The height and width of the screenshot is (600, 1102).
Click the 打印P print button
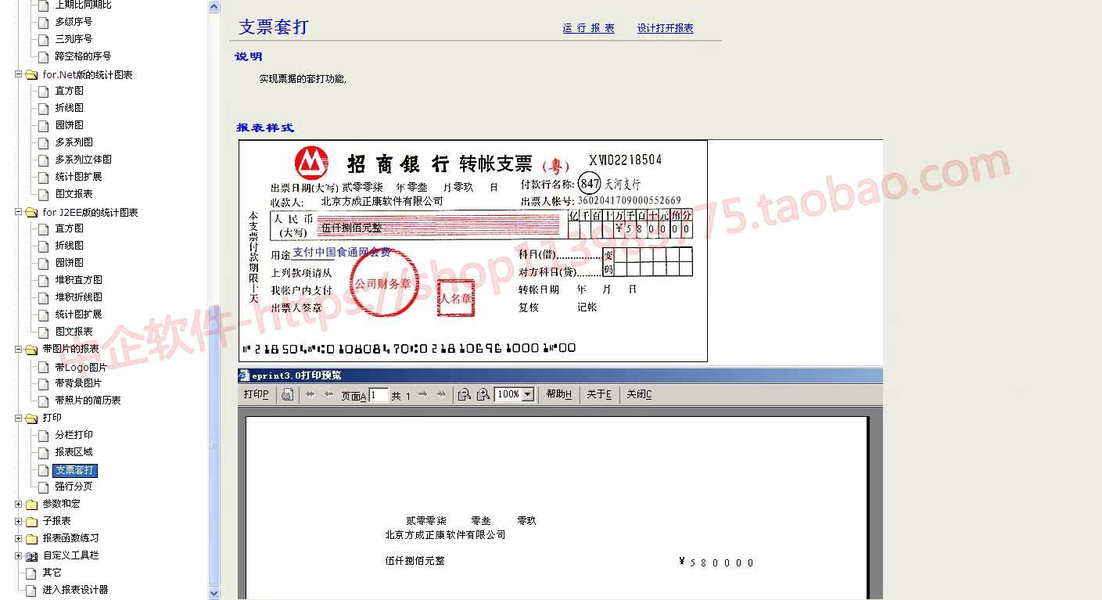(256, 395)
